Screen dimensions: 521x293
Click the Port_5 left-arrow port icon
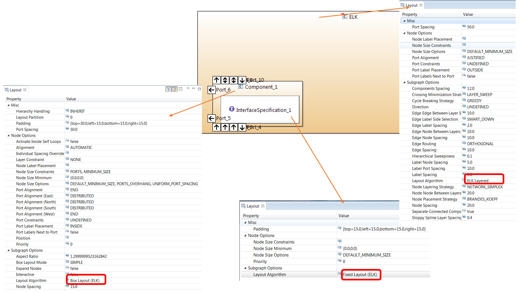click(211, 118)
